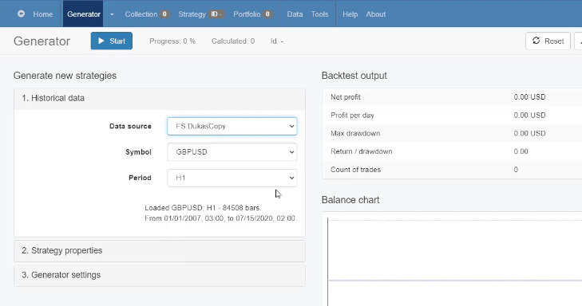Expand the Strategy properties section
The width and height of the screenshot is (582, 306).
[x=160, y=251]
